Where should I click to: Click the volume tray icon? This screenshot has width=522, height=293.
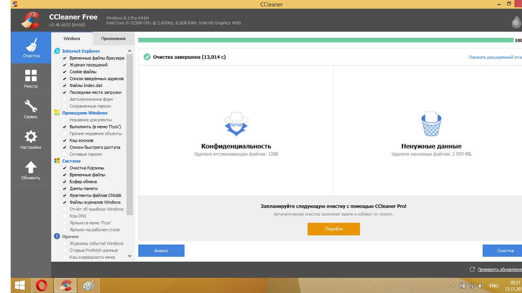pyautogui.click(x=481, y=286)
